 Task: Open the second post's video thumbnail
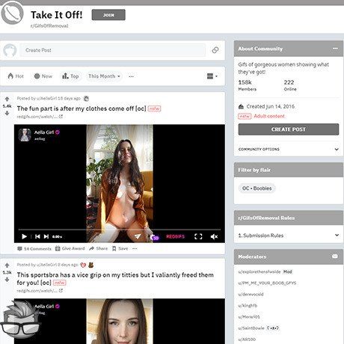(x=120, y=321)
